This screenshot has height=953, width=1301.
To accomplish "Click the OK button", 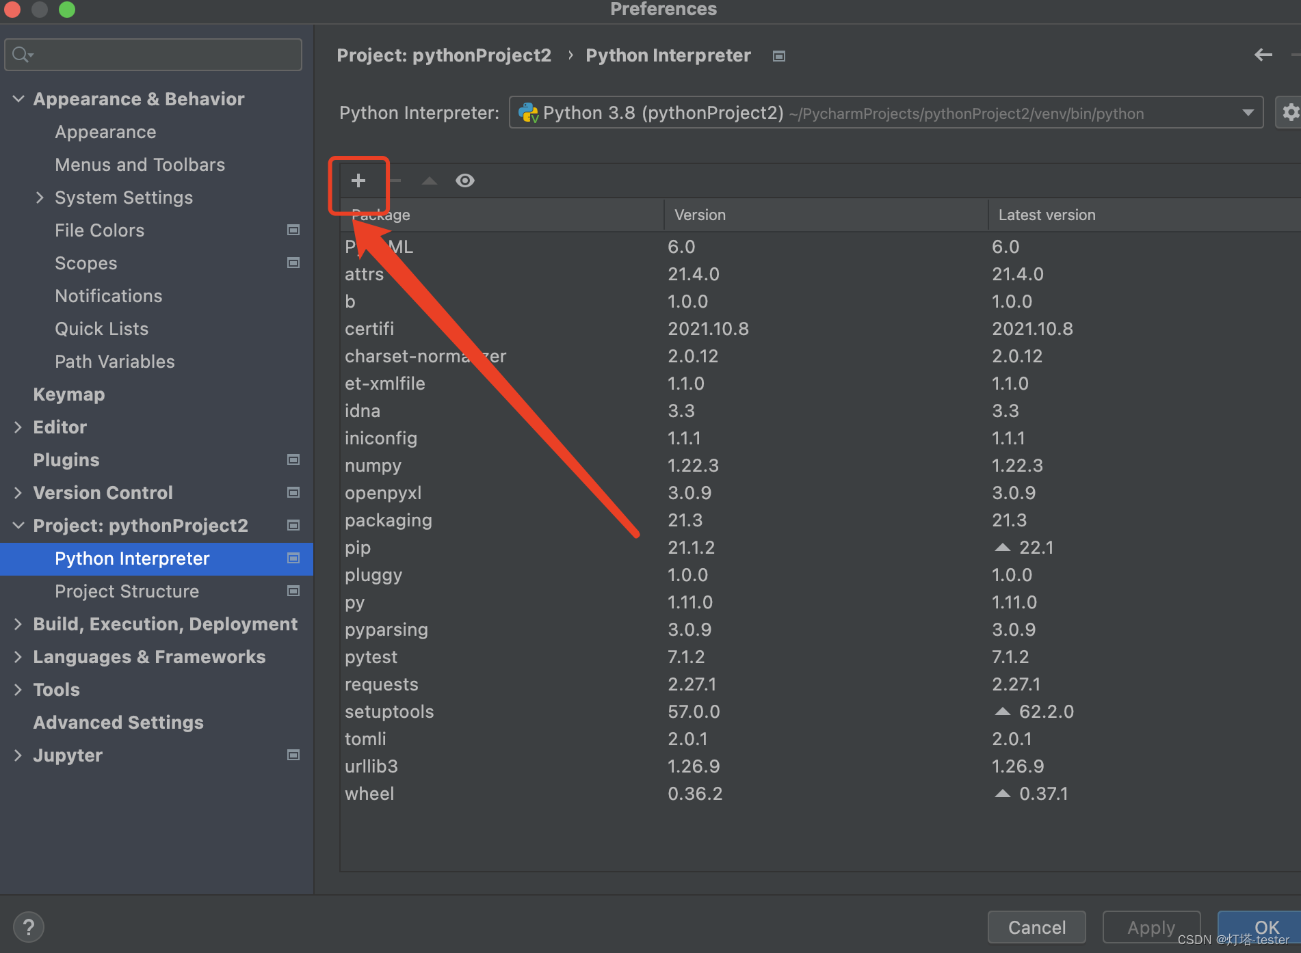I will 1266,927.
